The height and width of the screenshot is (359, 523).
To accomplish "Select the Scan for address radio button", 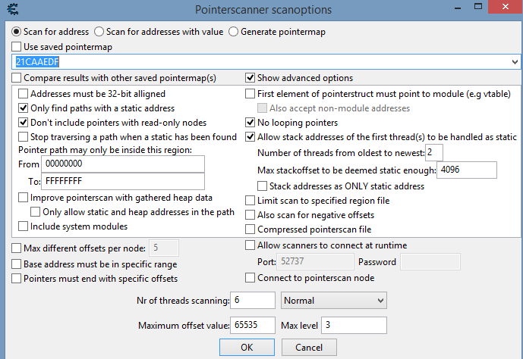I will coord(17,32).
